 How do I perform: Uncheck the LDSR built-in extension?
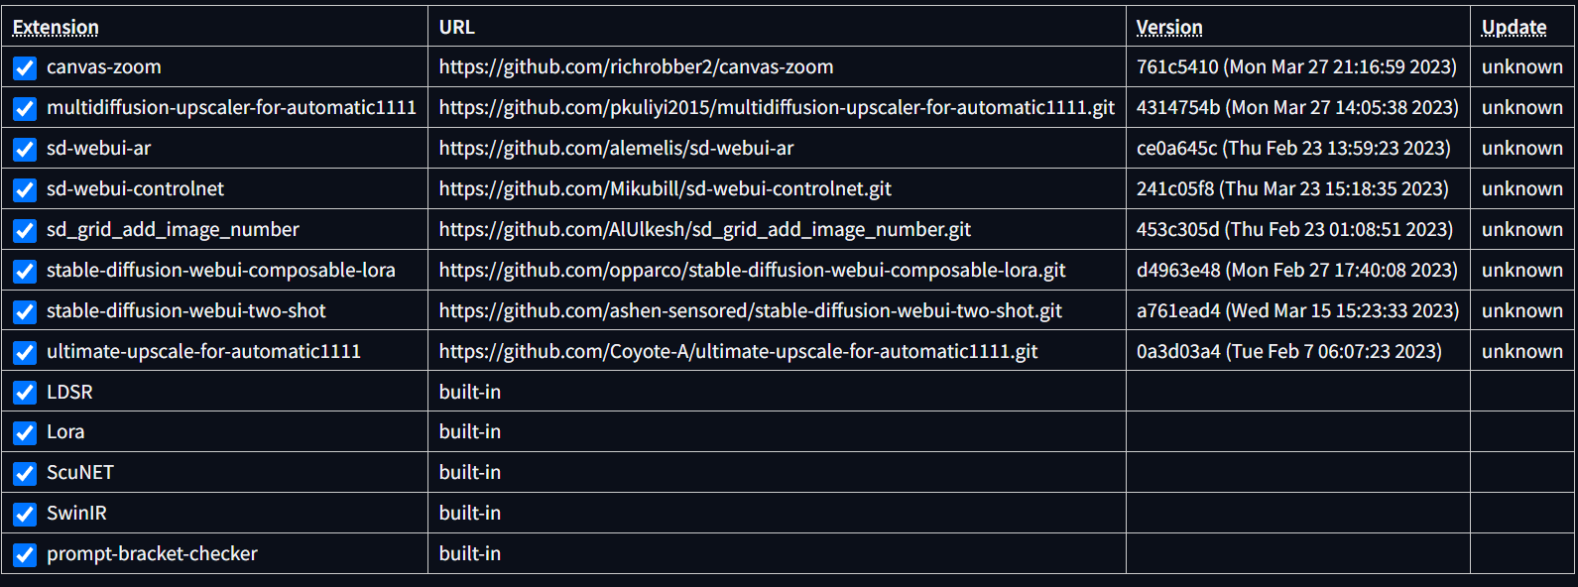tap(25, 392)
